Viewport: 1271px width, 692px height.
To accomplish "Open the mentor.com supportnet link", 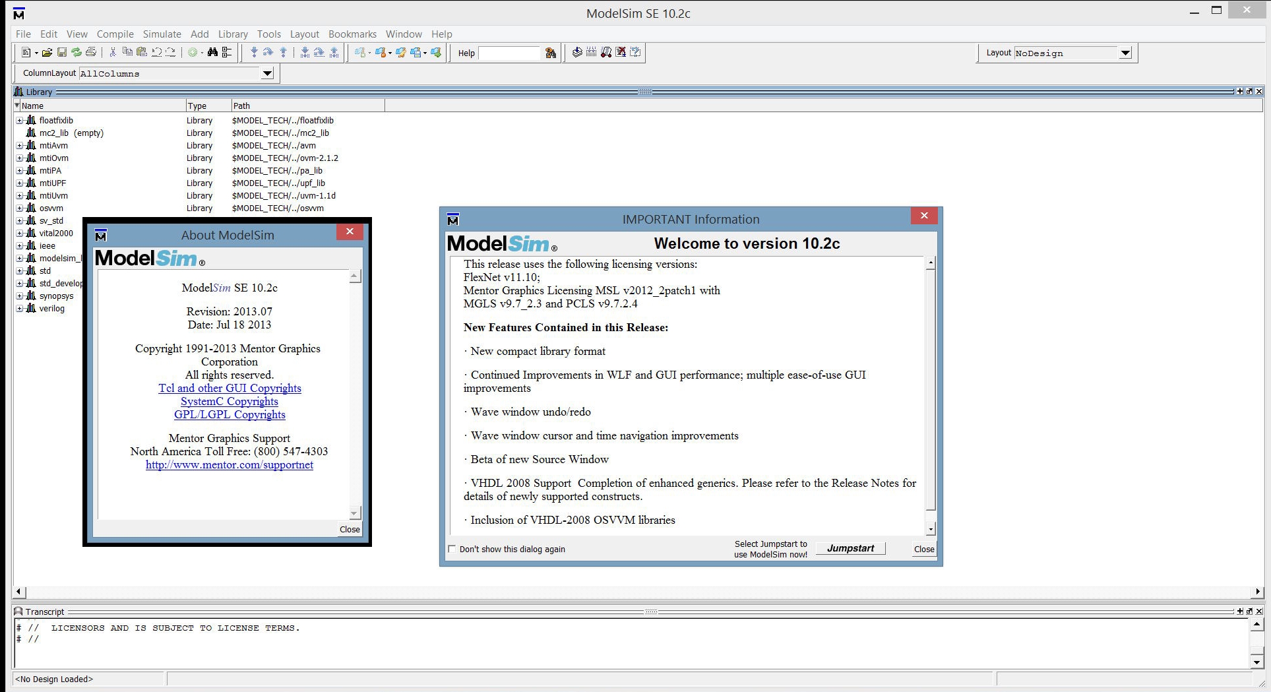I will pyautogui.click(x=230, y=464).
